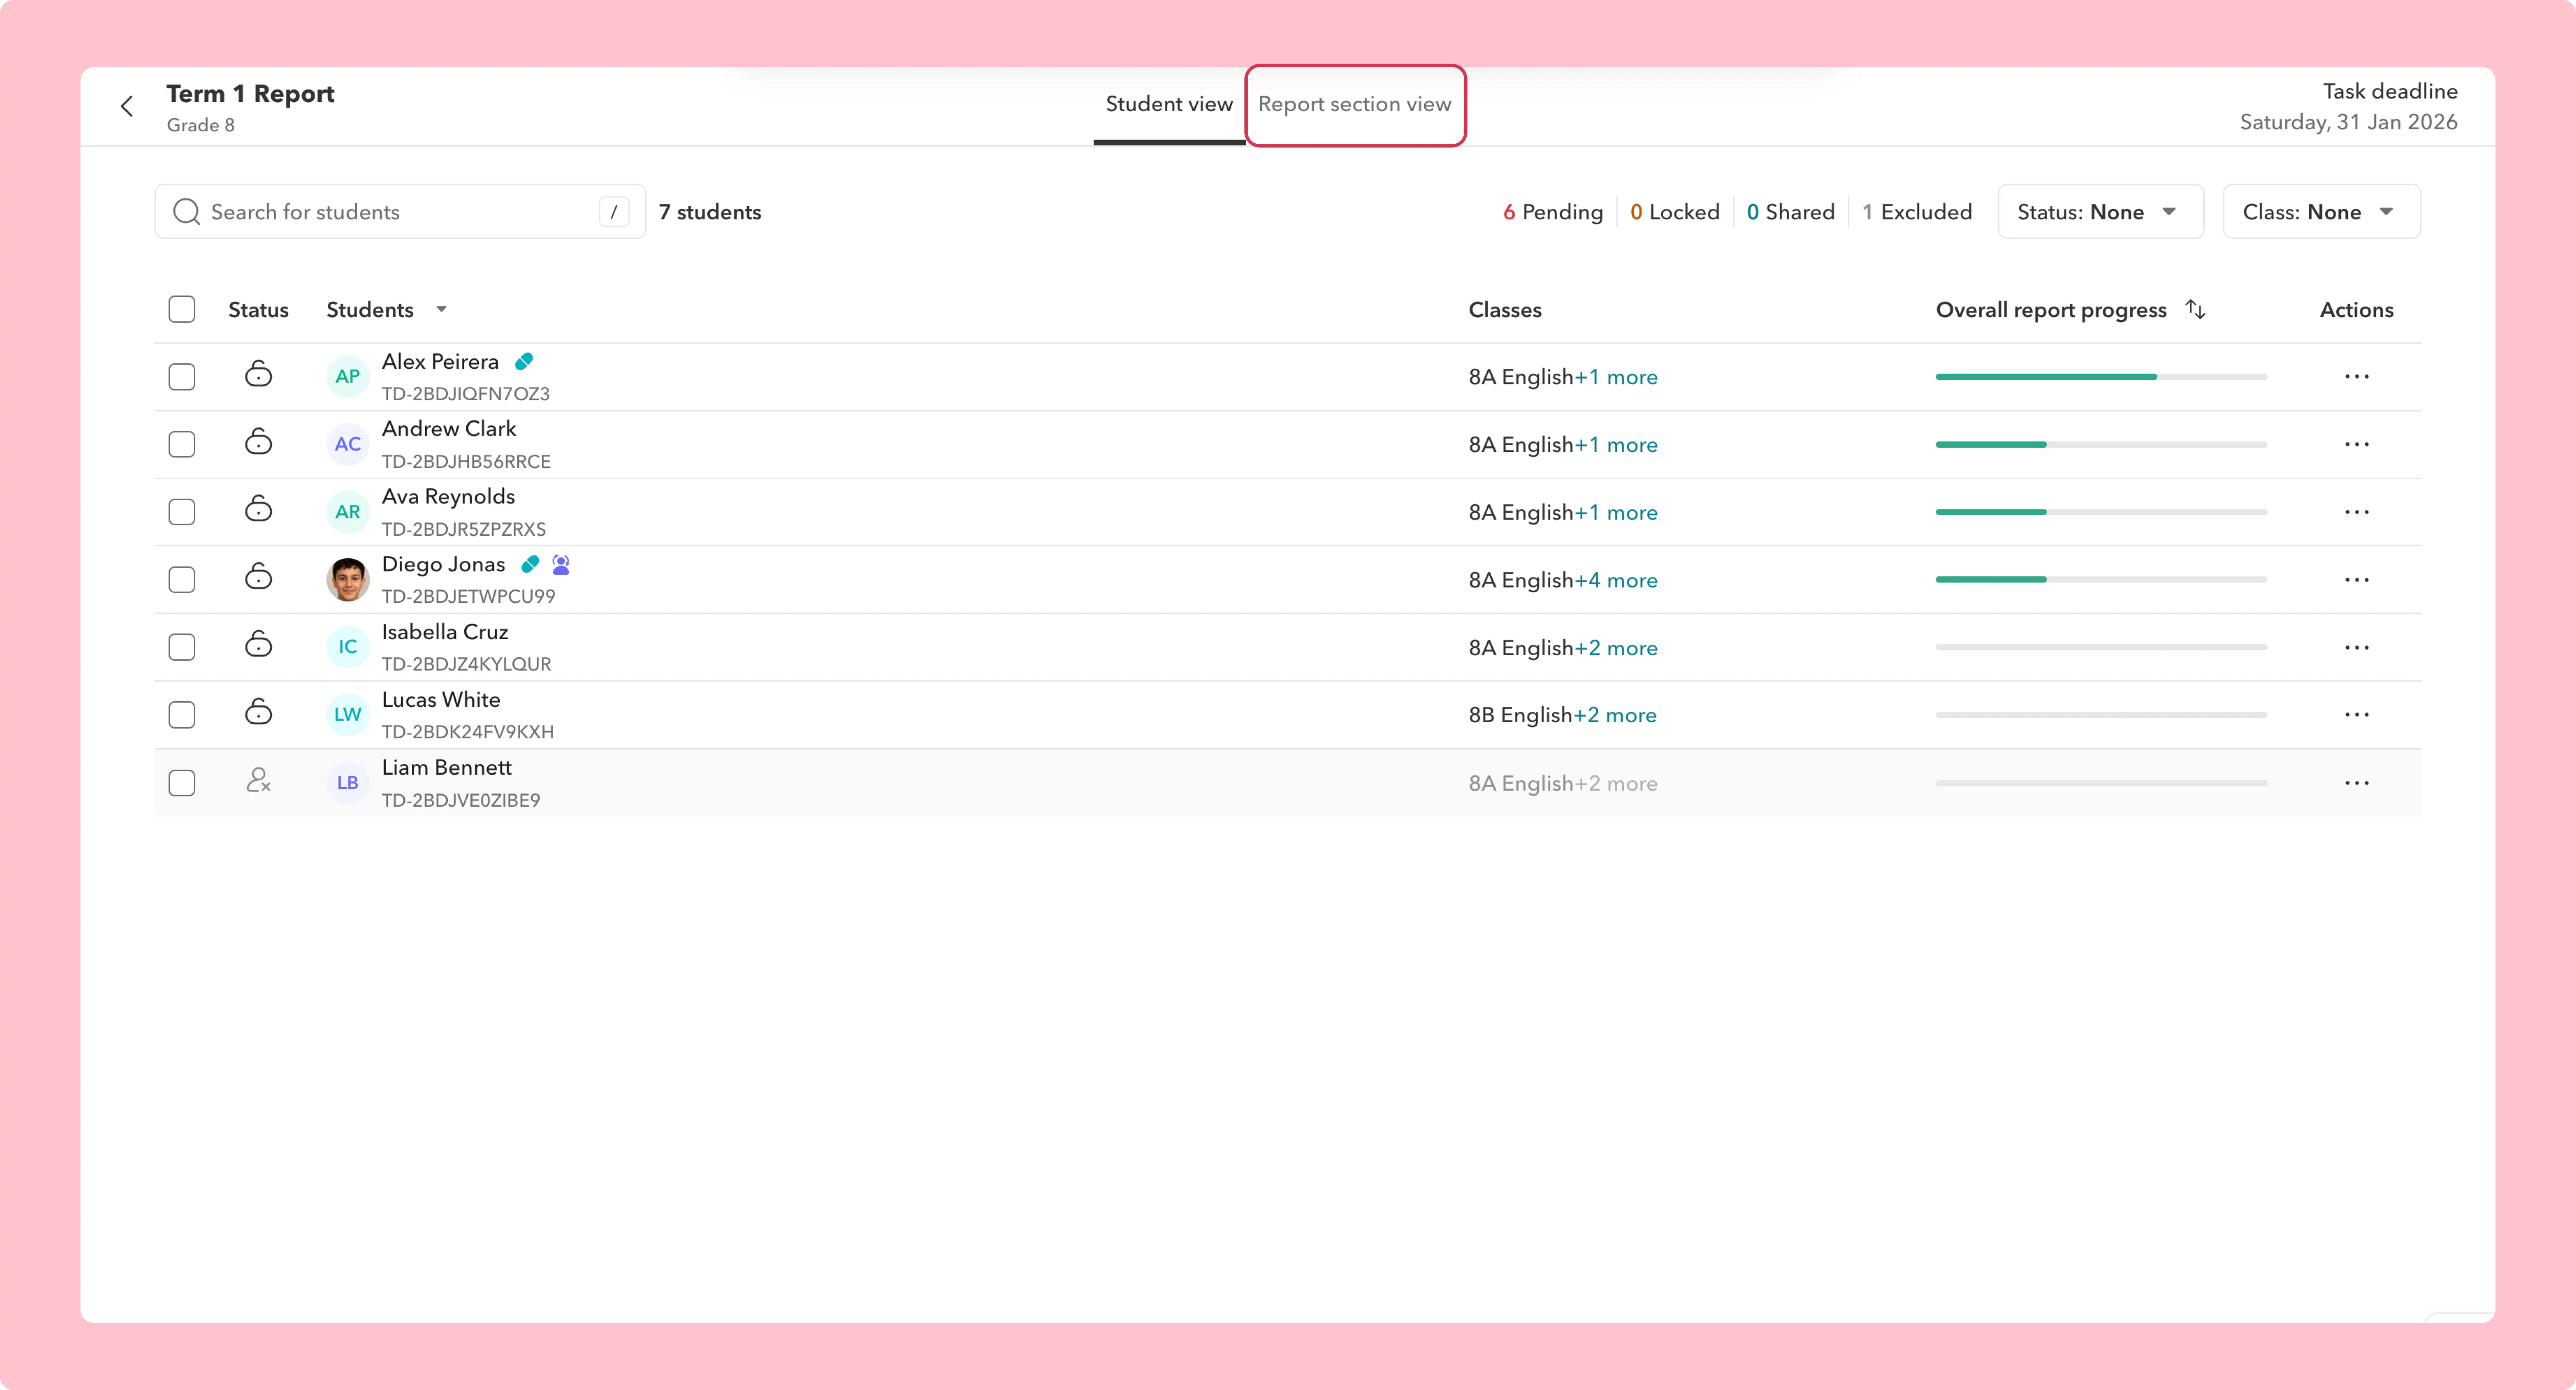
Task: Open Diego Jonas's profile photo
Action: click(348, 580)
